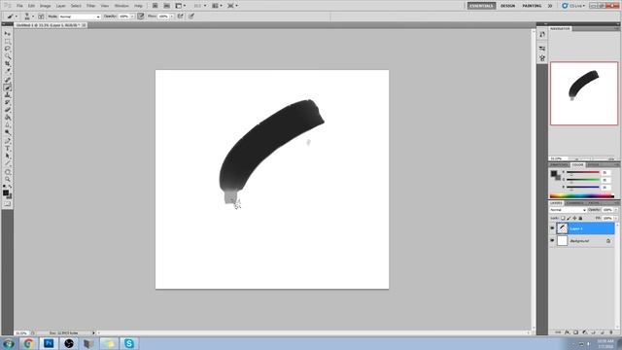Select the Crop tool
Image resolution: width=622 pixels, height=350 pixels.
[x=7, y=64]
